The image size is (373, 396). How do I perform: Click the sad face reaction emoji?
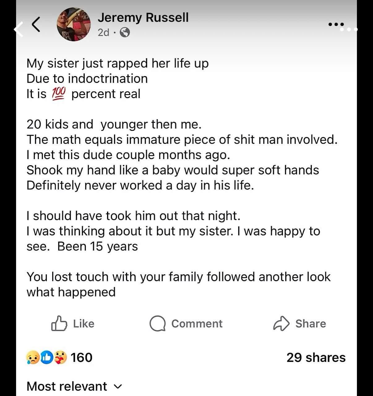[x=33, y=357]
